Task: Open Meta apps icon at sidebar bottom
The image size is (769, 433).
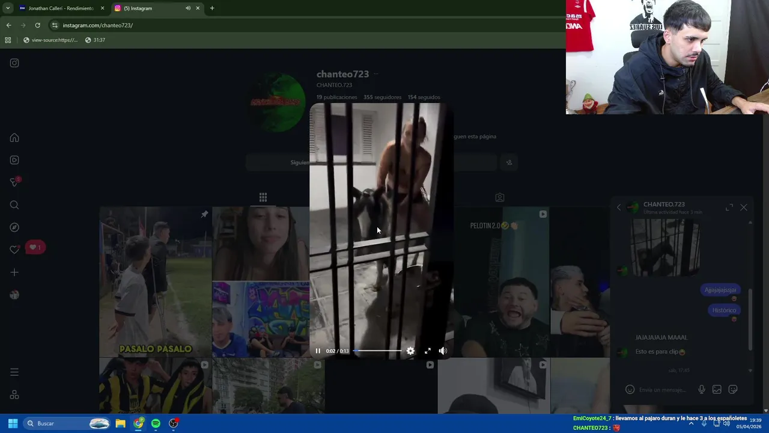Action: tap(14, 395)
